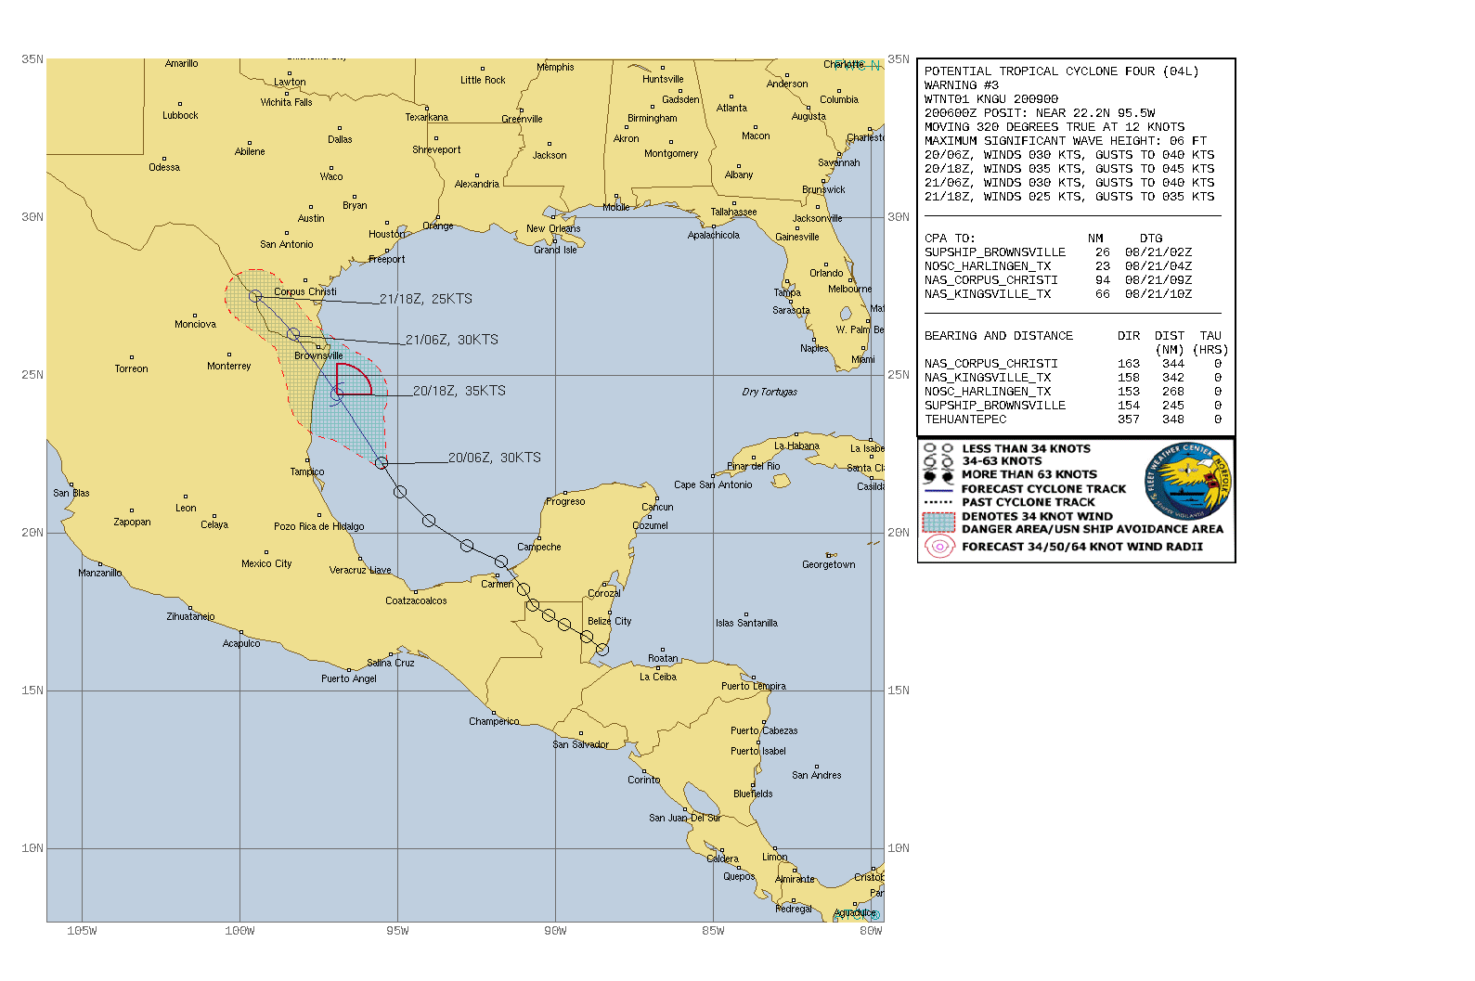Click the 'Tallahassee' label
The image size is (1475, 981).
click(733, 212)
